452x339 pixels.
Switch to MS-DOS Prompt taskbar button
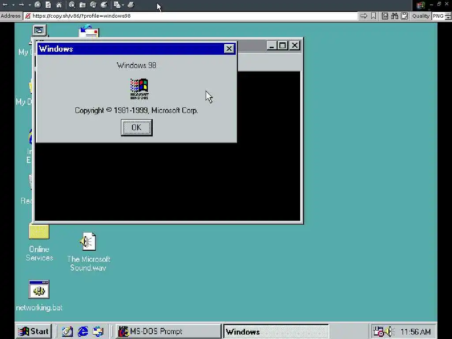pyautogui.click(x=168, y=331)
